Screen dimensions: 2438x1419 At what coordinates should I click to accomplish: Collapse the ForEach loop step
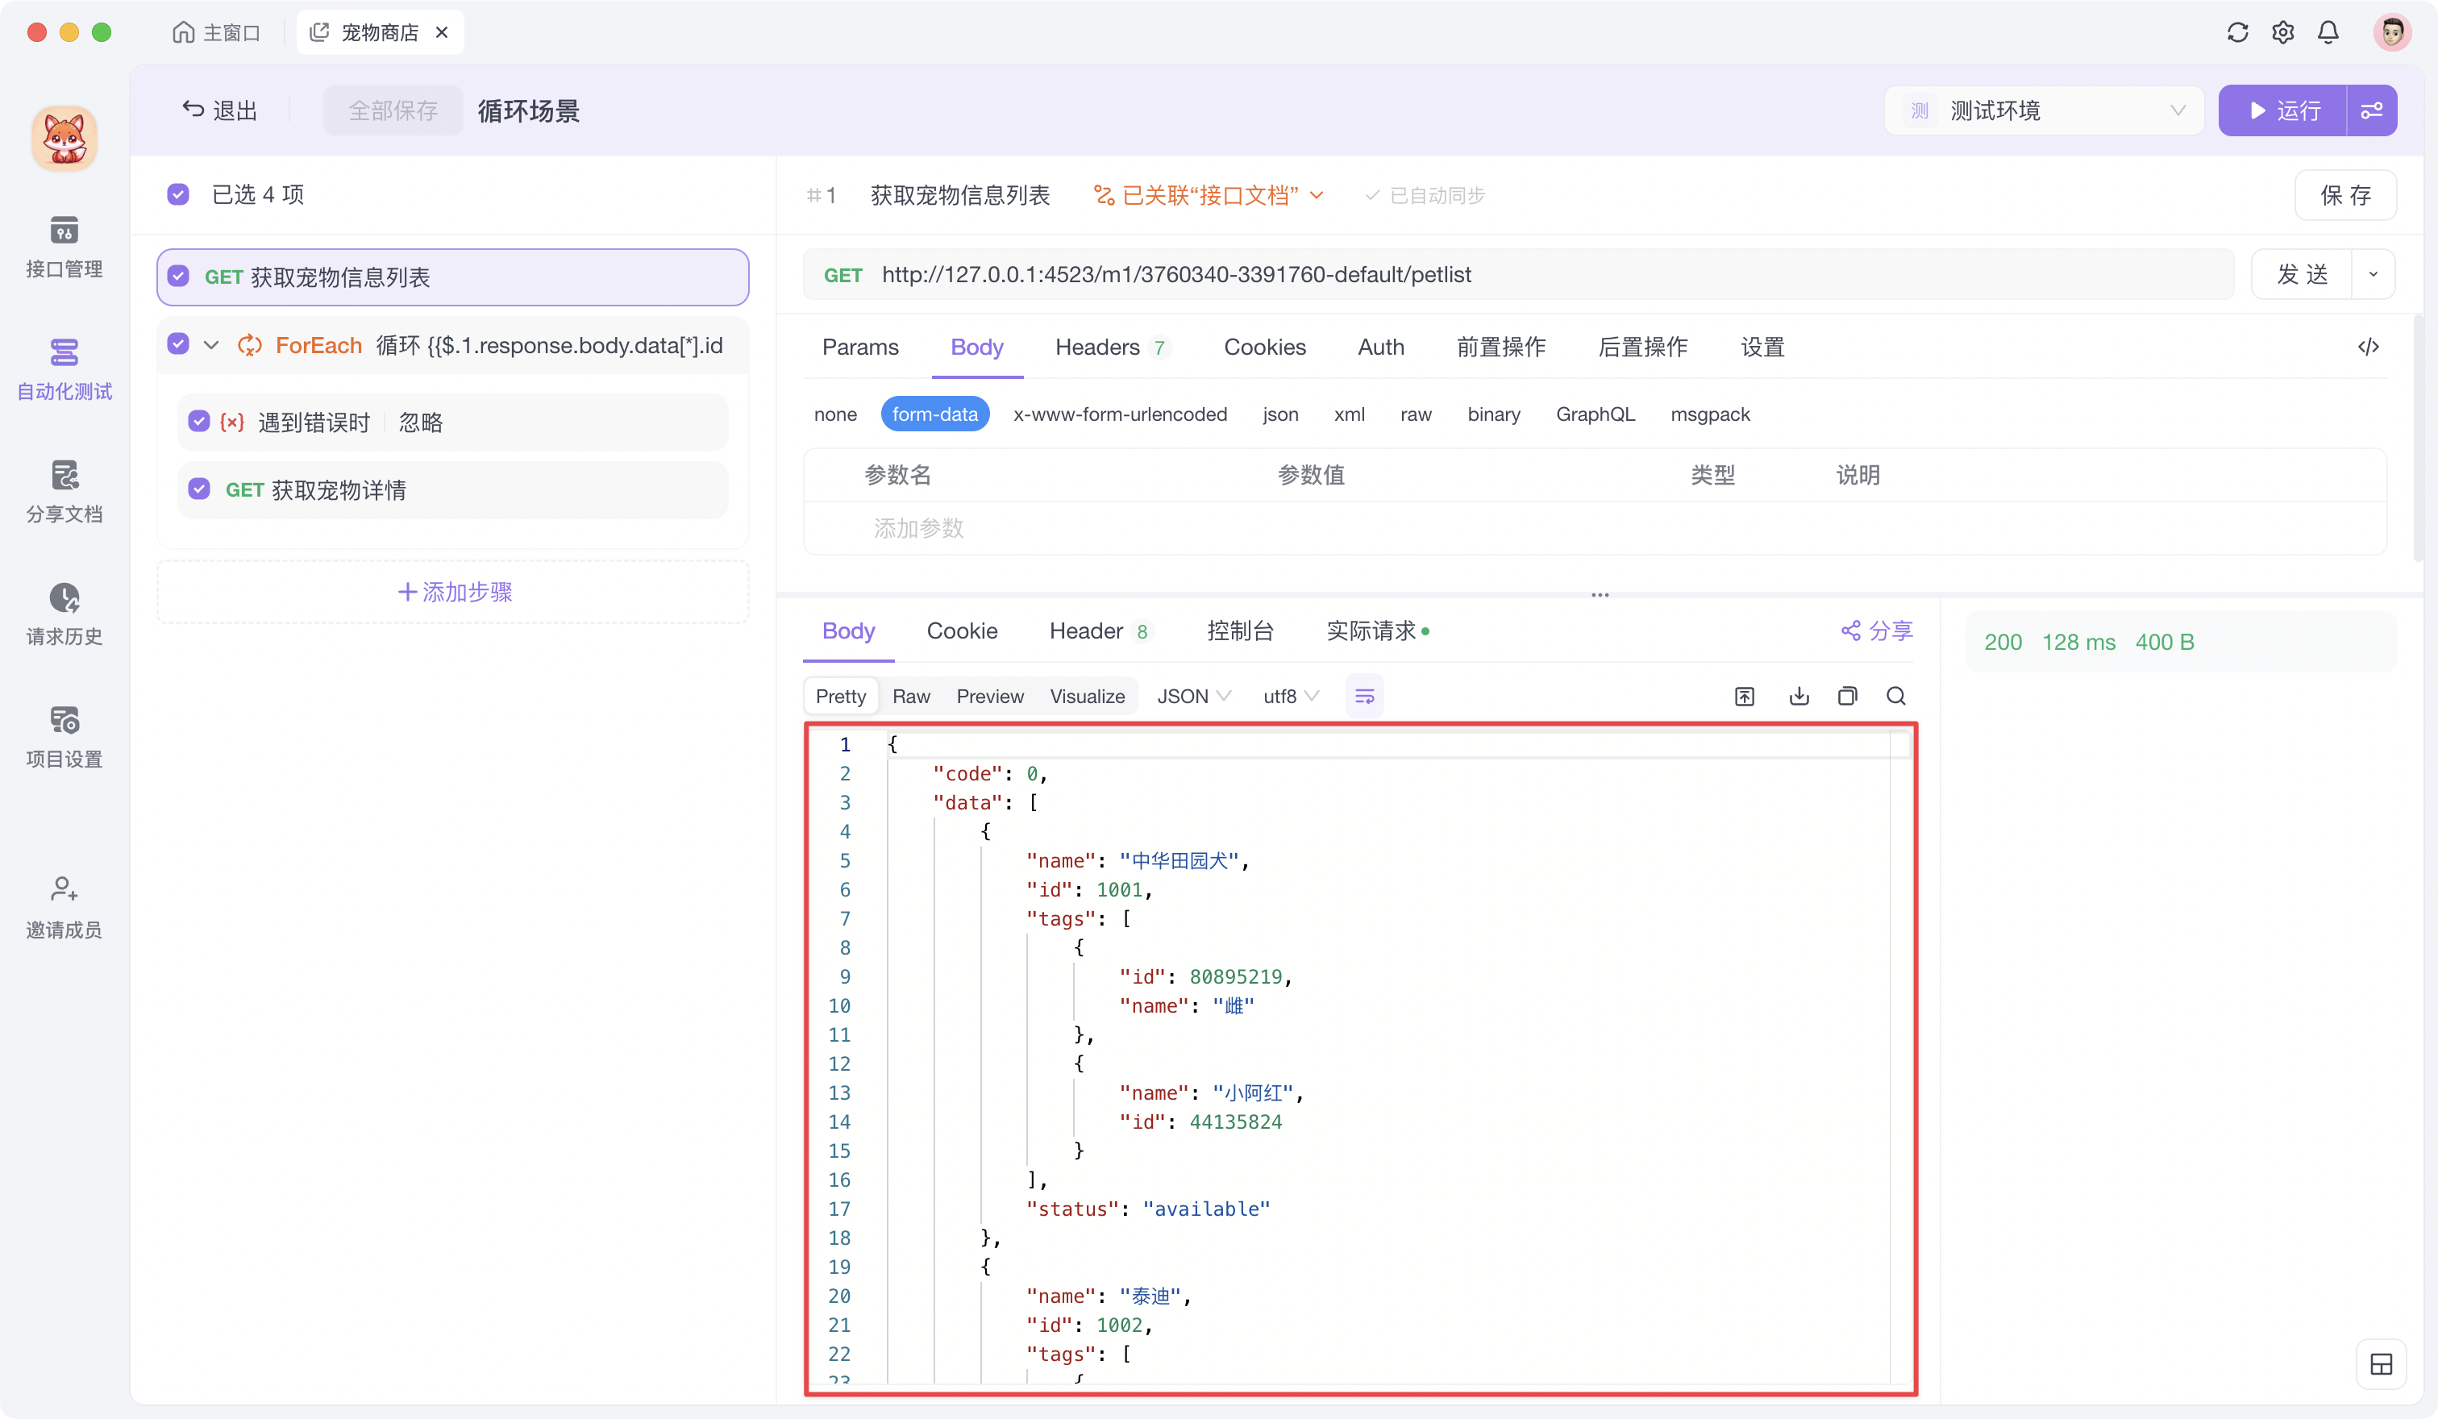(211, 345)
